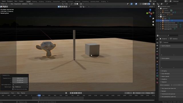Switch viewport to wireframe shading
The image size is (183, 103).
click(x=143, y=4)
